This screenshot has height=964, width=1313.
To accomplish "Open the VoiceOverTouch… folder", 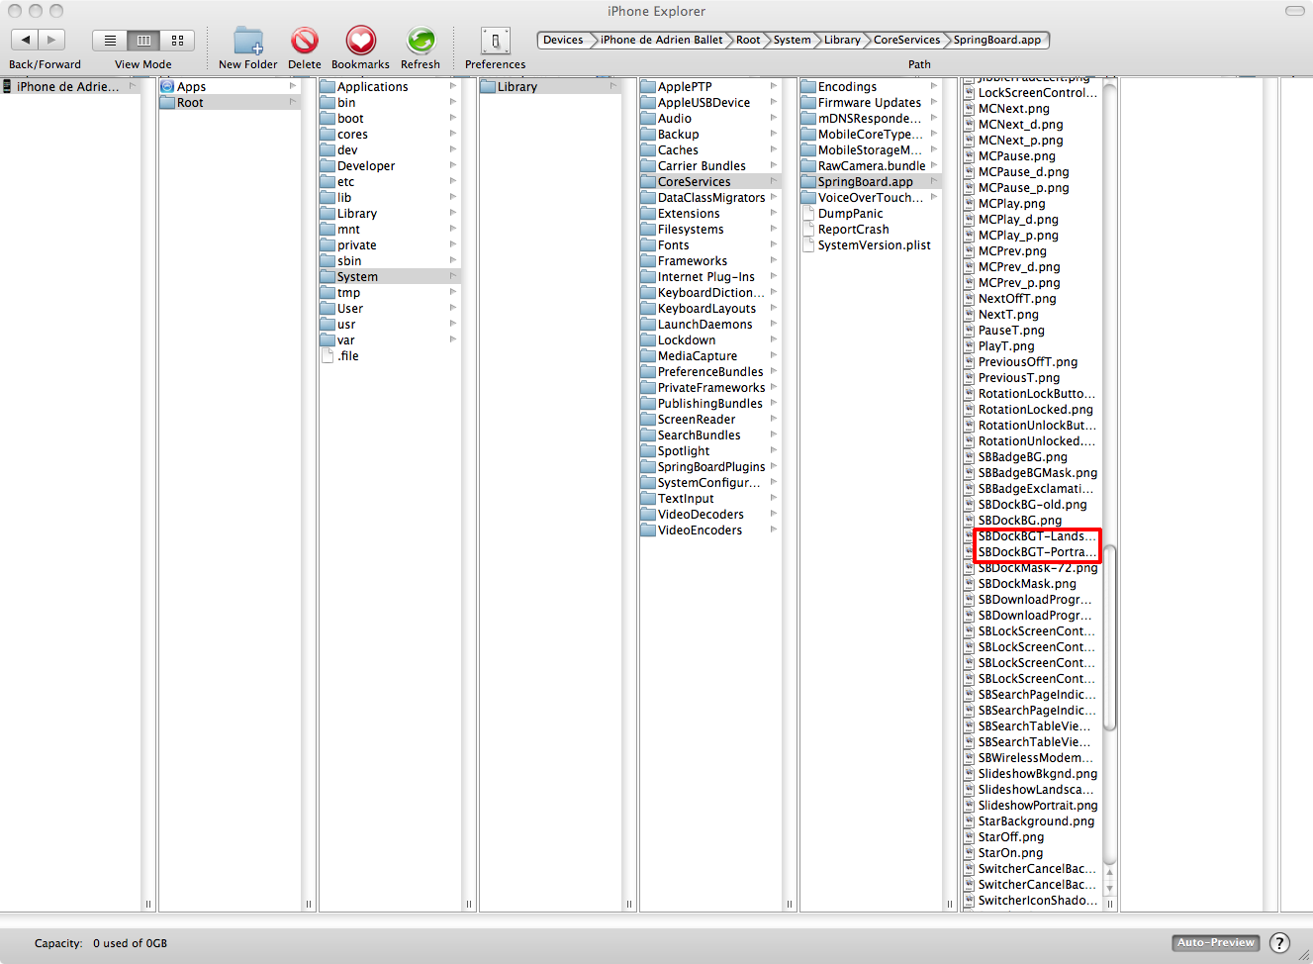I will tap(871, 198).
